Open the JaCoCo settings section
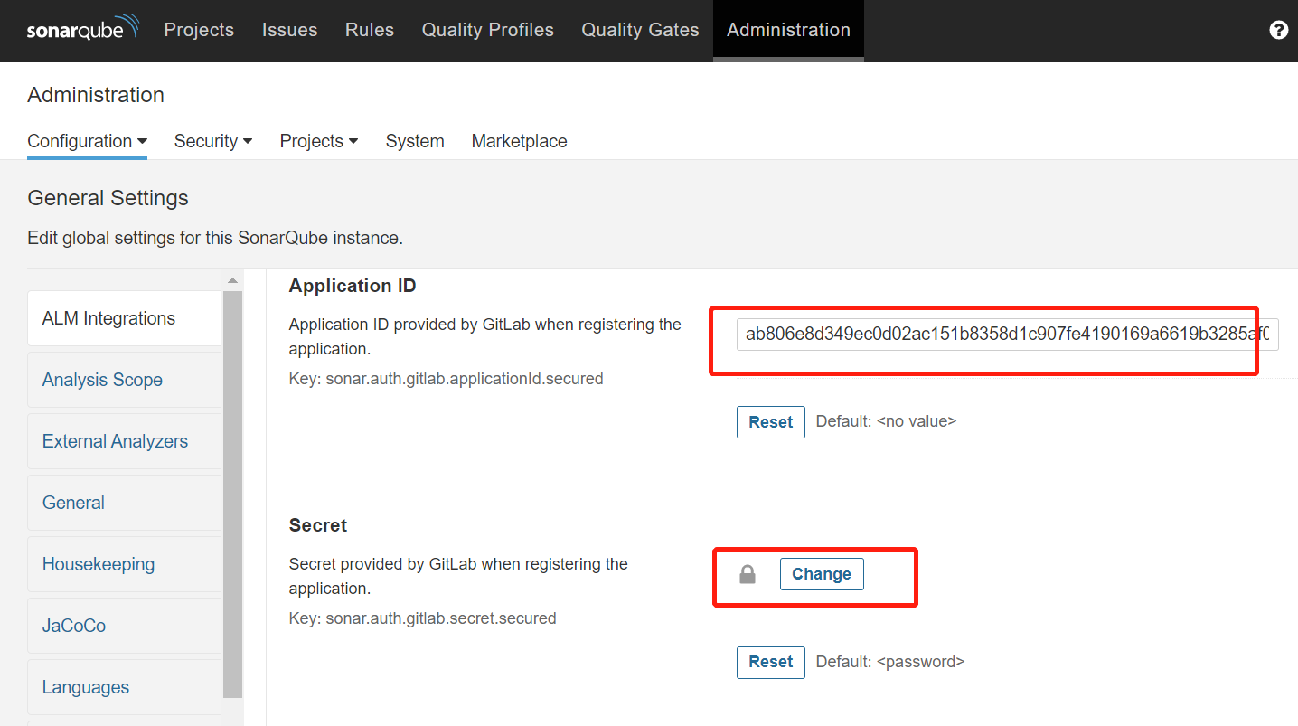 (74, 625)
